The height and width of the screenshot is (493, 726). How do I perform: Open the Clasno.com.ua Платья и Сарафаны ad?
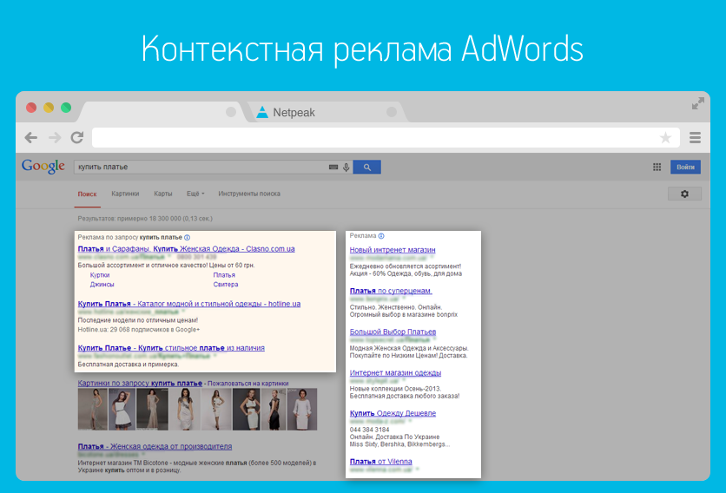(186, 248)
